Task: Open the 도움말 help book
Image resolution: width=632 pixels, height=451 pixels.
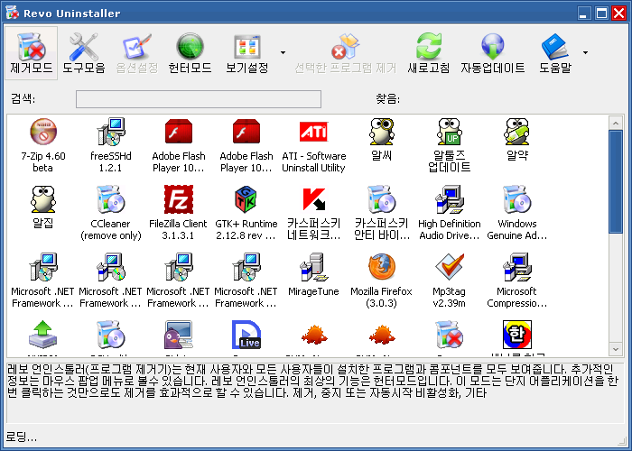Action: coord(555,53)
